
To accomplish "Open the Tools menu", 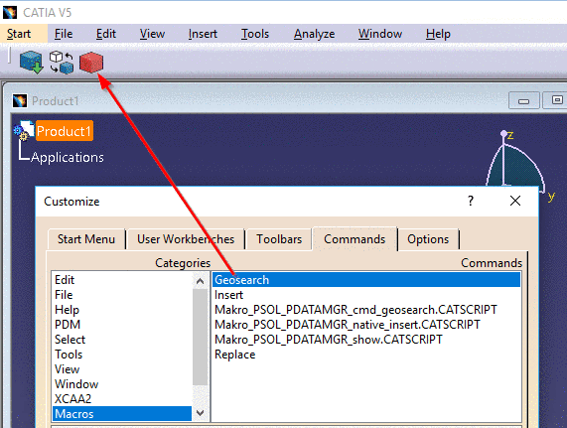I will [255, 34].
